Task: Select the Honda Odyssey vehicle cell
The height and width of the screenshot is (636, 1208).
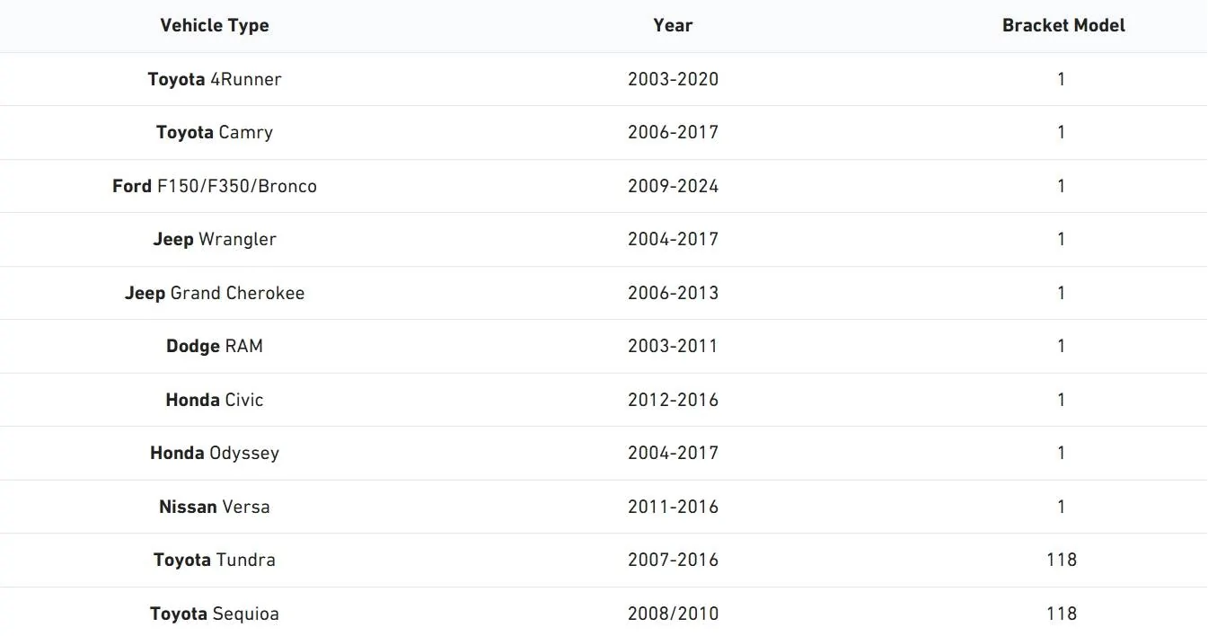Action: pos(215,453)
